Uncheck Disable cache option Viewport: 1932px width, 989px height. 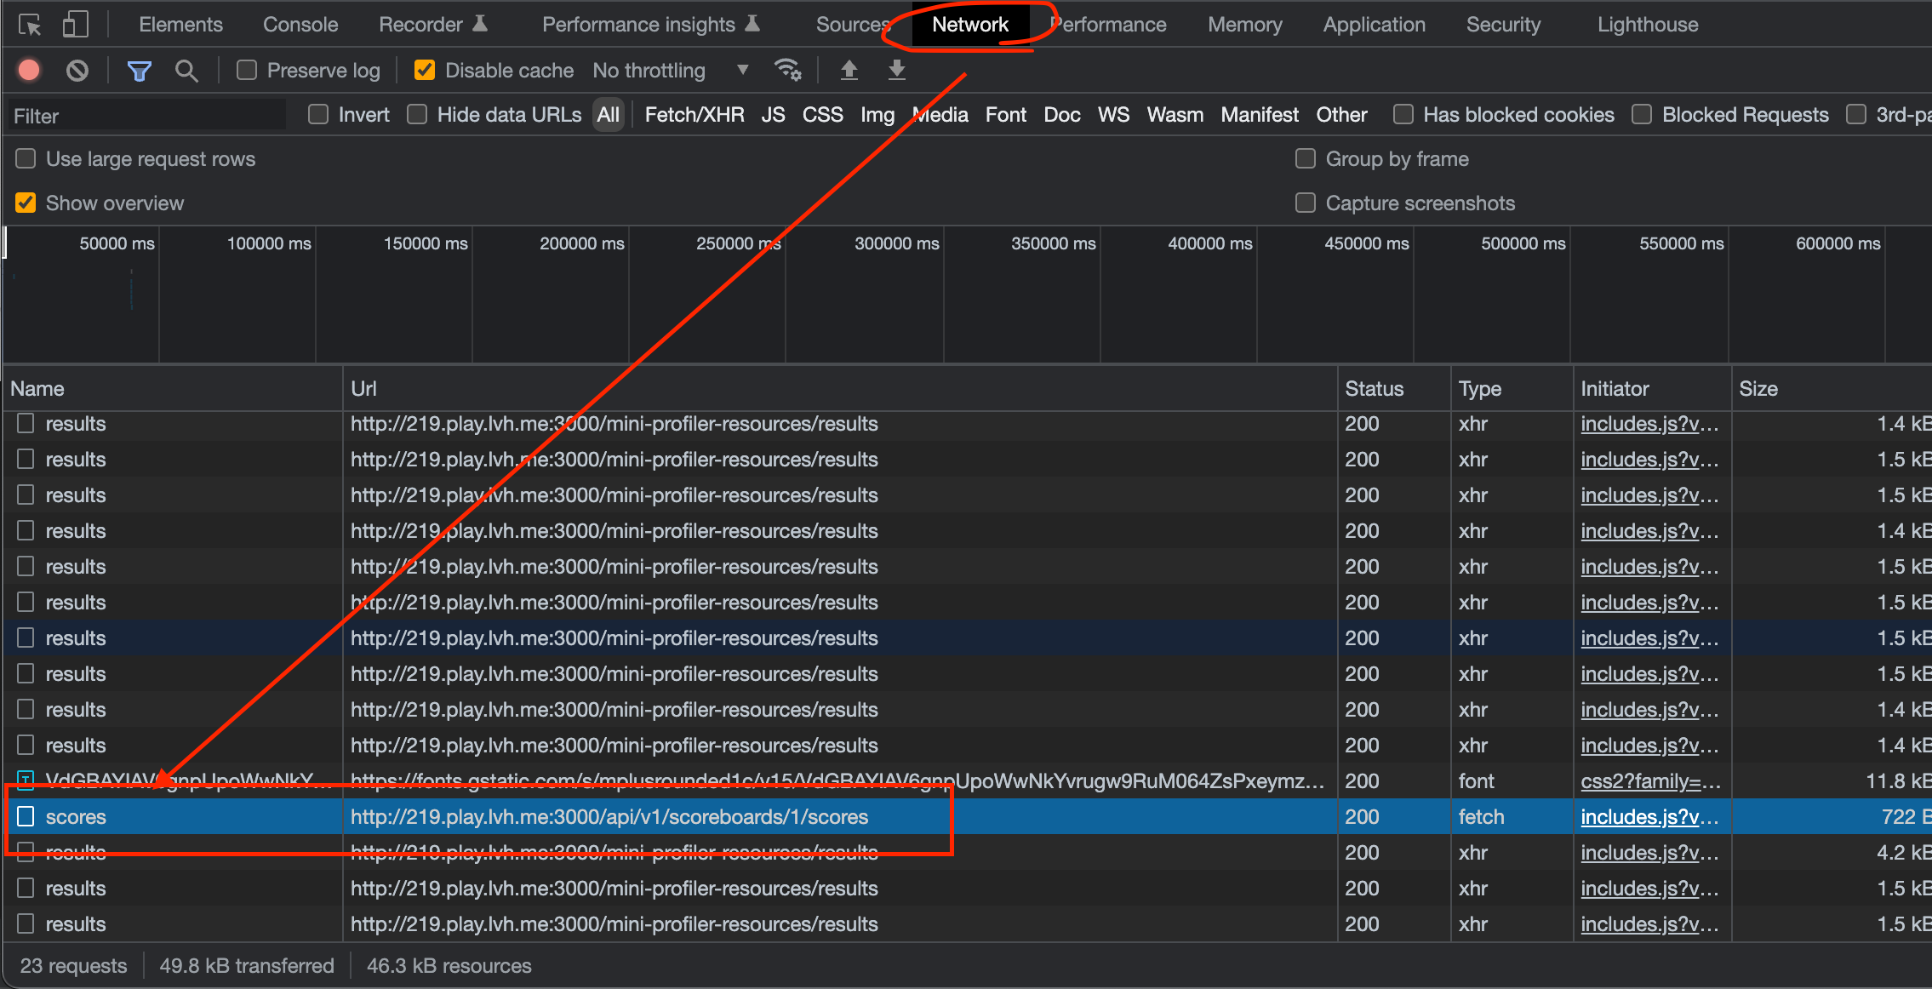pos(424,70)
